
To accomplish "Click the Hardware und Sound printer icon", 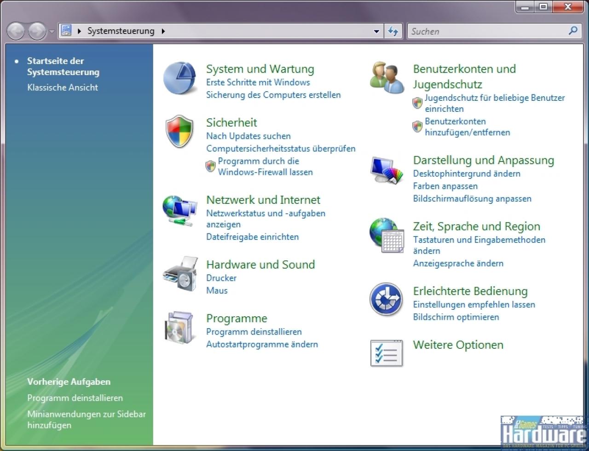I will [x=180, y=274].
